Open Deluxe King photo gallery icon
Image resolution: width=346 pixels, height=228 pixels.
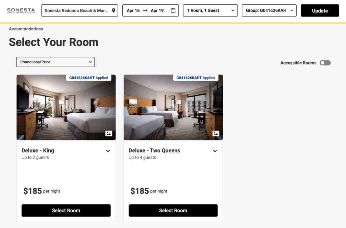108,134
